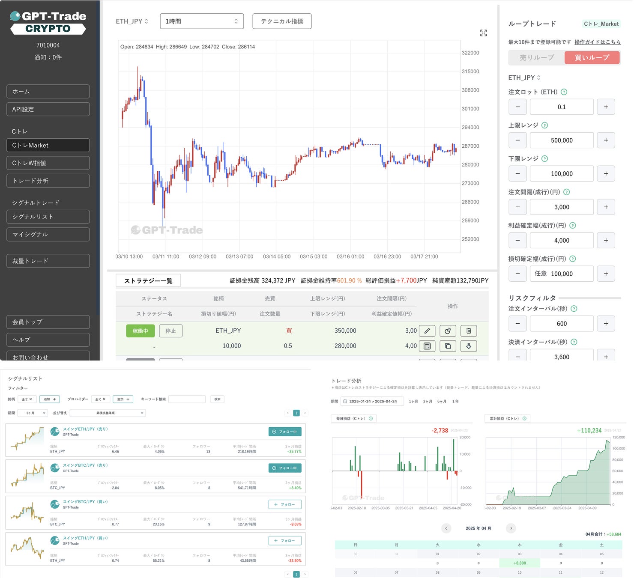Show help for 注文間隔(成行)(円)
This screenshot has height=578, width=634.
[566, 192]
